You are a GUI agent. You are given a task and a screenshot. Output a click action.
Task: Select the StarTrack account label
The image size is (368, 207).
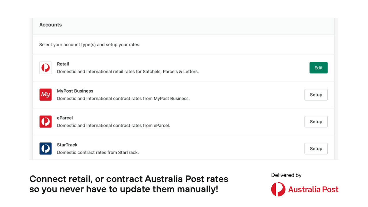tap(67, 145)
